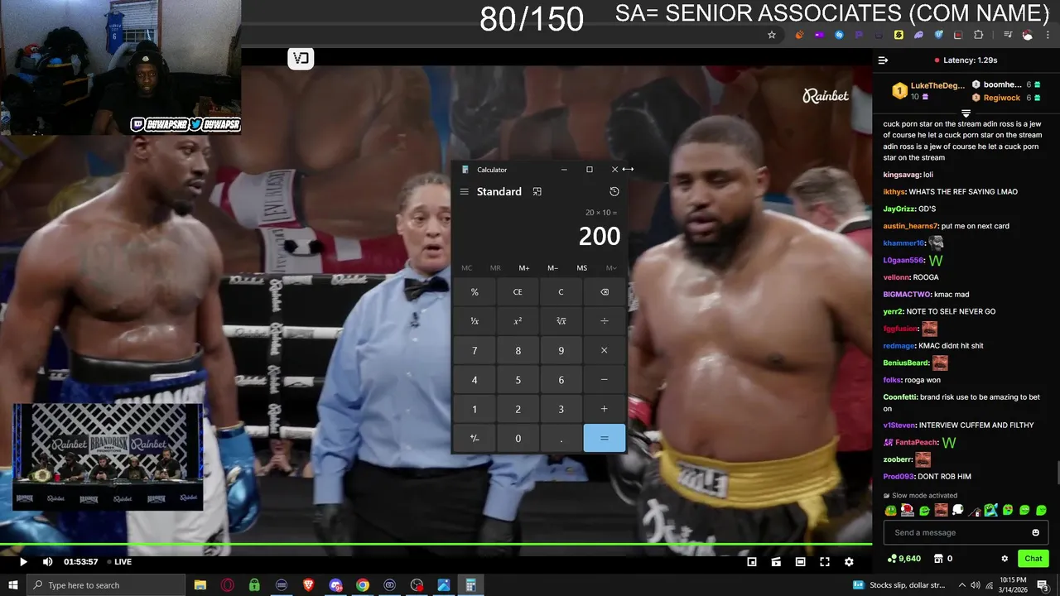Open the chat shop icon

tap(939, 559)
